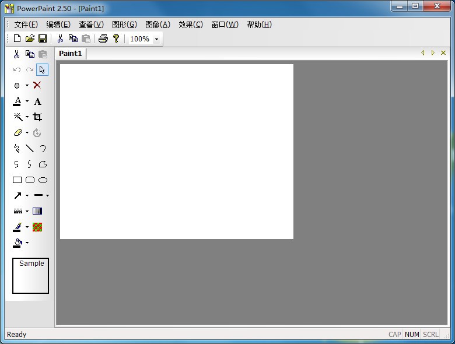The height and width of the screenshot is (344, 455).
Task: Select the angular polyline tool
Action: click(16, 164)
